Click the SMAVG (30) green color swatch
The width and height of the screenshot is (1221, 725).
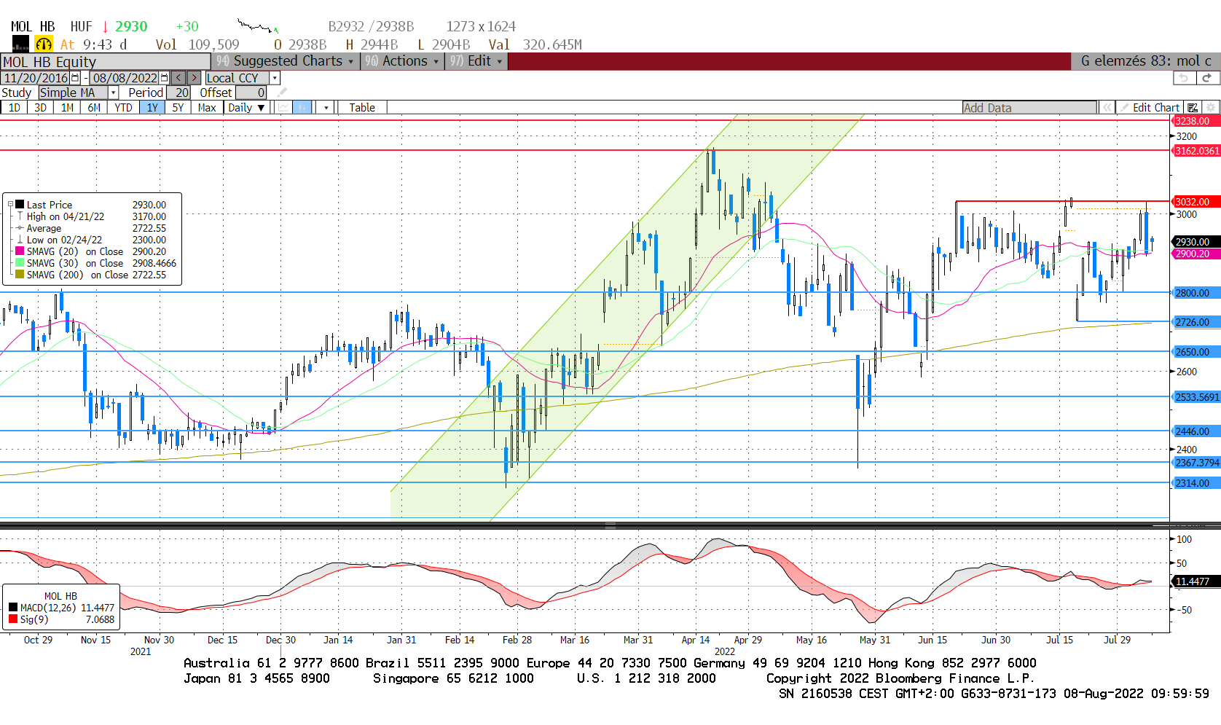tap(20, 263)
